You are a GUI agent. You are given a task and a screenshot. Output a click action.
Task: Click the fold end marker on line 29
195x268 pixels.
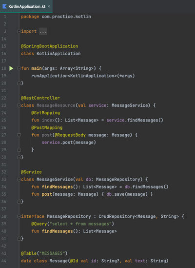pyautogui.click(x=19, y=150)
